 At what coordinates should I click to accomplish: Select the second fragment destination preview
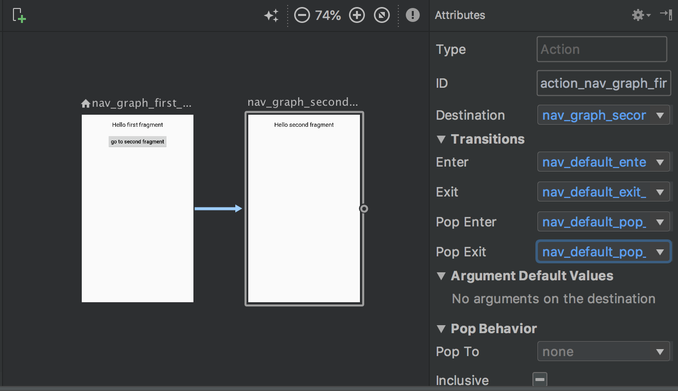pyautogui.click(x=304, y=208)
